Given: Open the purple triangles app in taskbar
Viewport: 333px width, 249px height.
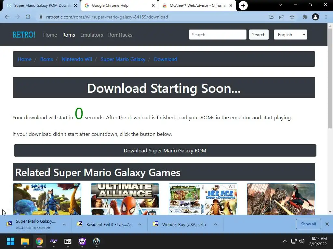Looking at the screenshot, I should [x=54, y=241].
